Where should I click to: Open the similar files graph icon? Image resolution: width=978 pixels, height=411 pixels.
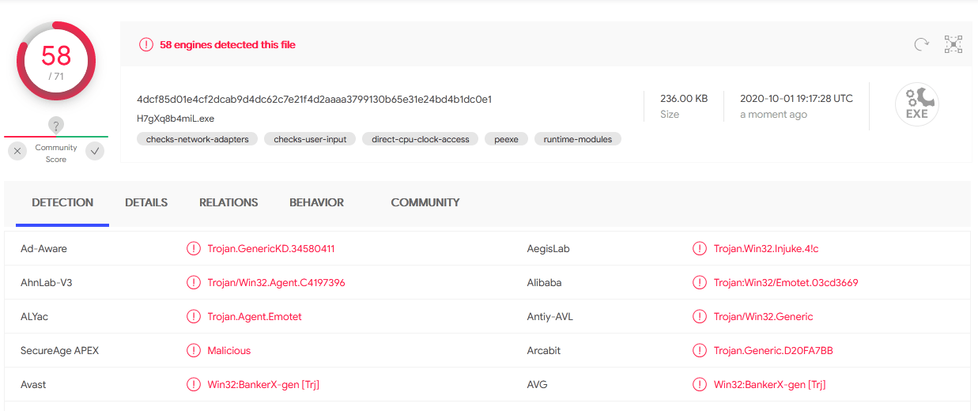[953, 45]
